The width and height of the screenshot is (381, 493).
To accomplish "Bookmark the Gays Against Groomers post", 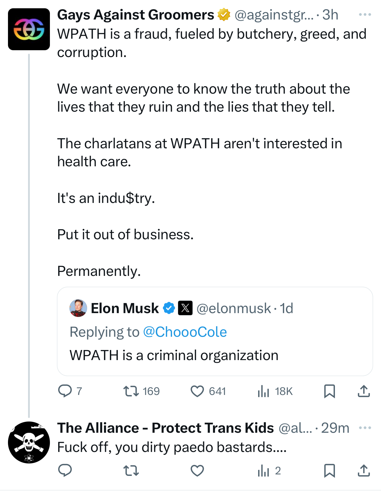I will tap(329, 391).
